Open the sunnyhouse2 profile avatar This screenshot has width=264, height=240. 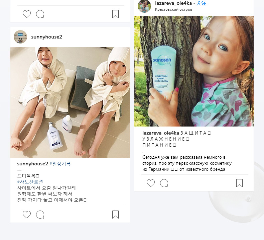tap(20, 37)
